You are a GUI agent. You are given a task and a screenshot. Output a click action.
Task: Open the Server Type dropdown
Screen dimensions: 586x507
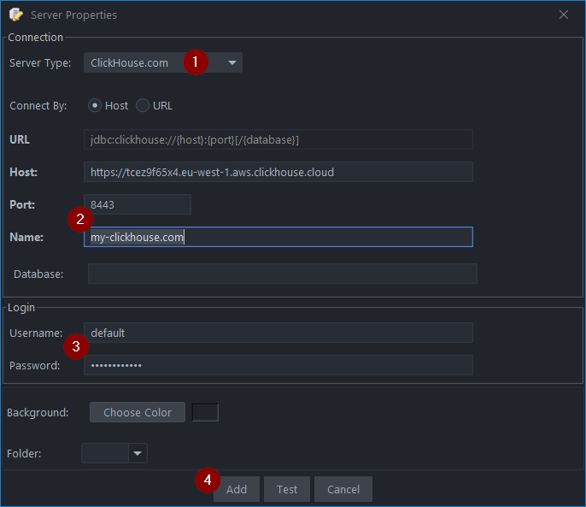coord(163,62)
